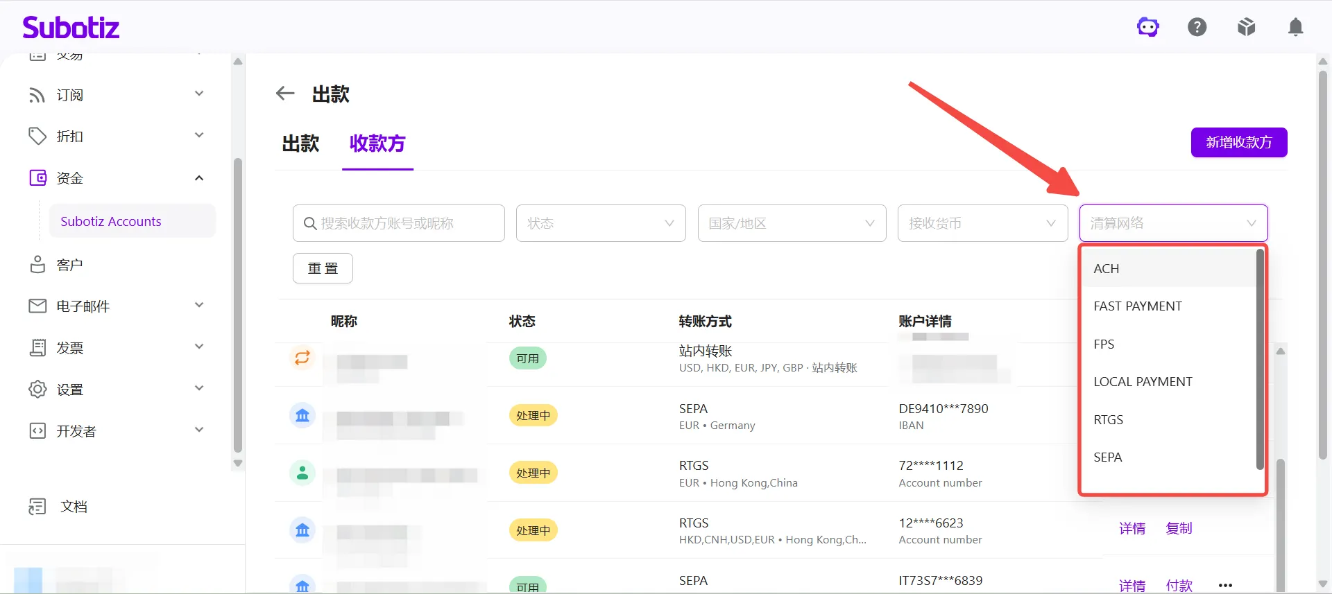Click the 转账方式 column header

(705, 321)
